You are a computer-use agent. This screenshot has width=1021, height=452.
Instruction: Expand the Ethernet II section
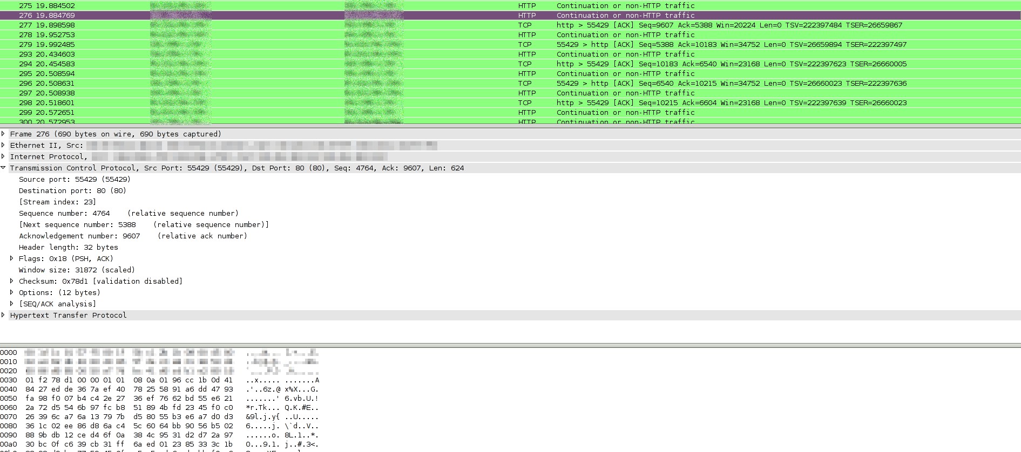(3, 145)
